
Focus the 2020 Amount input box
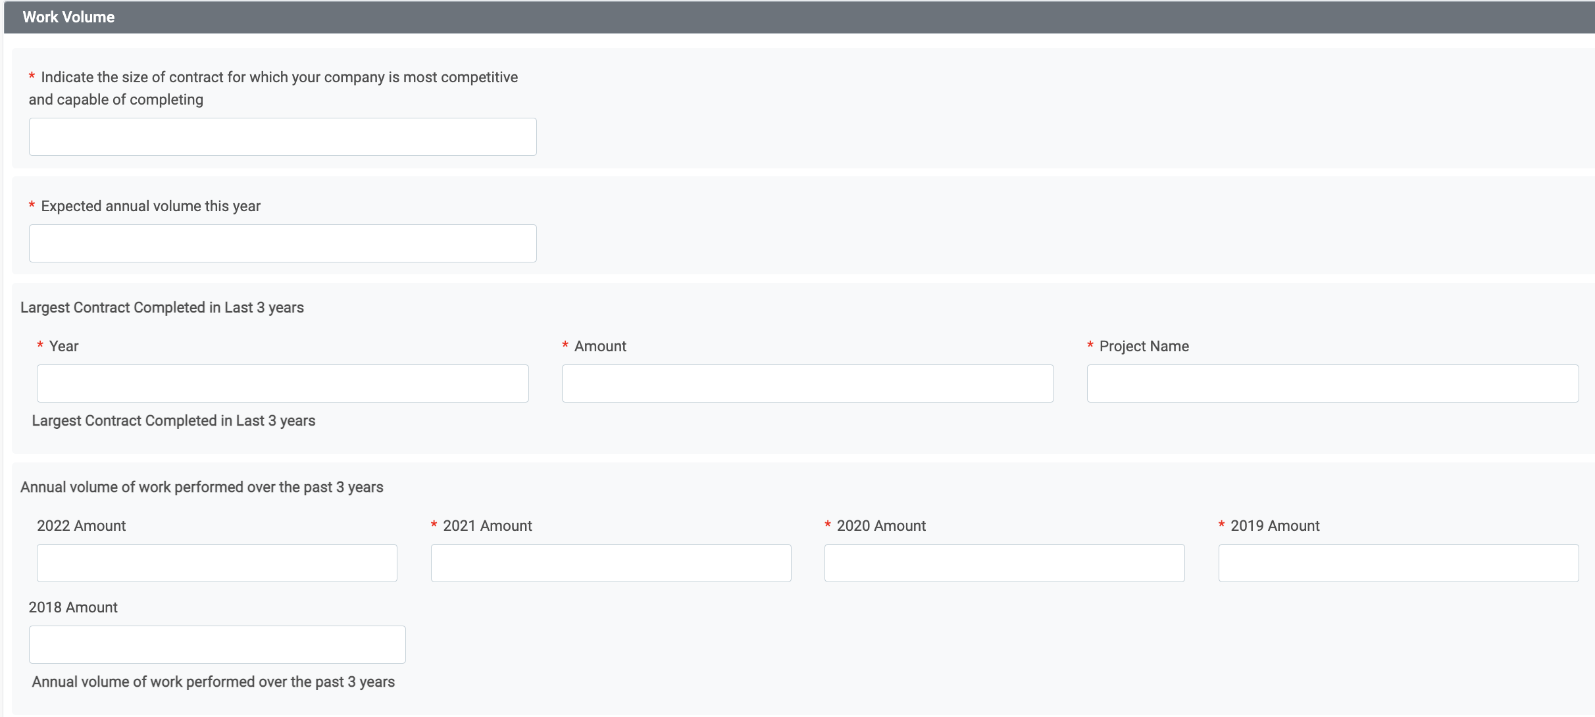[x=1004, y=563]
